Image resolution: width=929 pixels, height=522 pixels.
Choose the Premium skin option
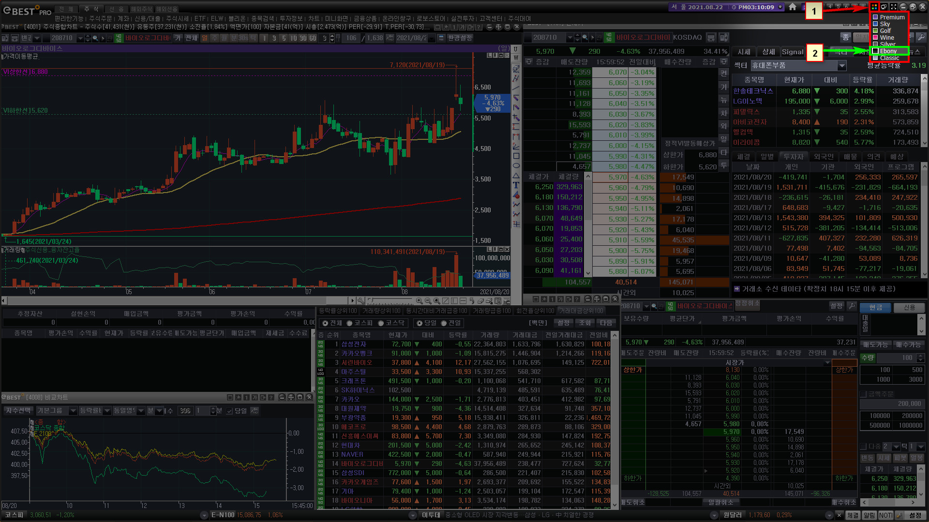tap(888, 17)
